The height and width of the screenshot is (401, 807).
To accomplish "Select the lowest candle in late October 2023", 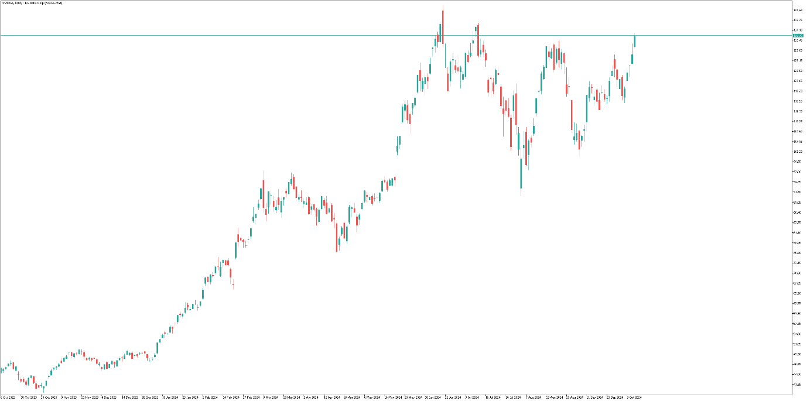I will pos(43,386).
